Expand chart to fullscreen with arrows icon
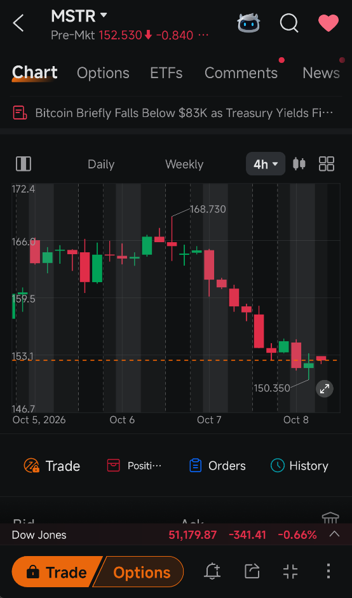 click(x=325, y=389)
